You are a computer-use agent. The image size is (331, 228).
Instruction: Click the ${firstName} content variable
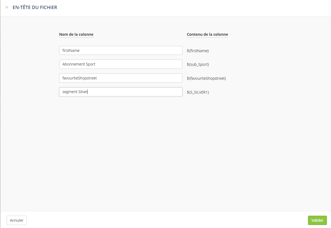[x=198, y=51]
